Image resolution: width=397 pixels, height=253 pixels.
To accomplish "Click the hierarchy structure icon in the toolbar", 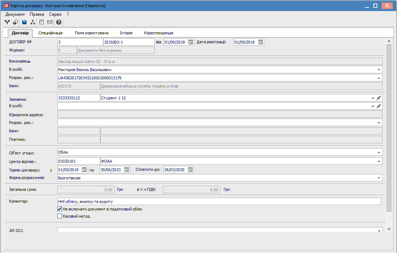I will tap(33, 22).
